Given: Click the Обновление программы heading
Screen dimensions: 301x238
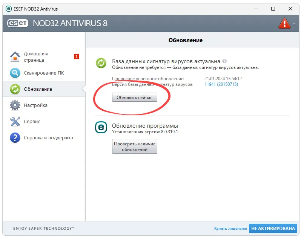Looking at the screenshot, I should [x=145, y=126].
